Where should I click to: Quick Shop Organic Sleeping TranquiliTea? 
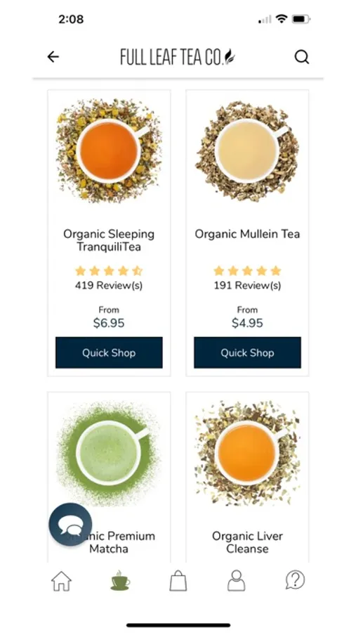pyautogui.click(x=109, y=352)
